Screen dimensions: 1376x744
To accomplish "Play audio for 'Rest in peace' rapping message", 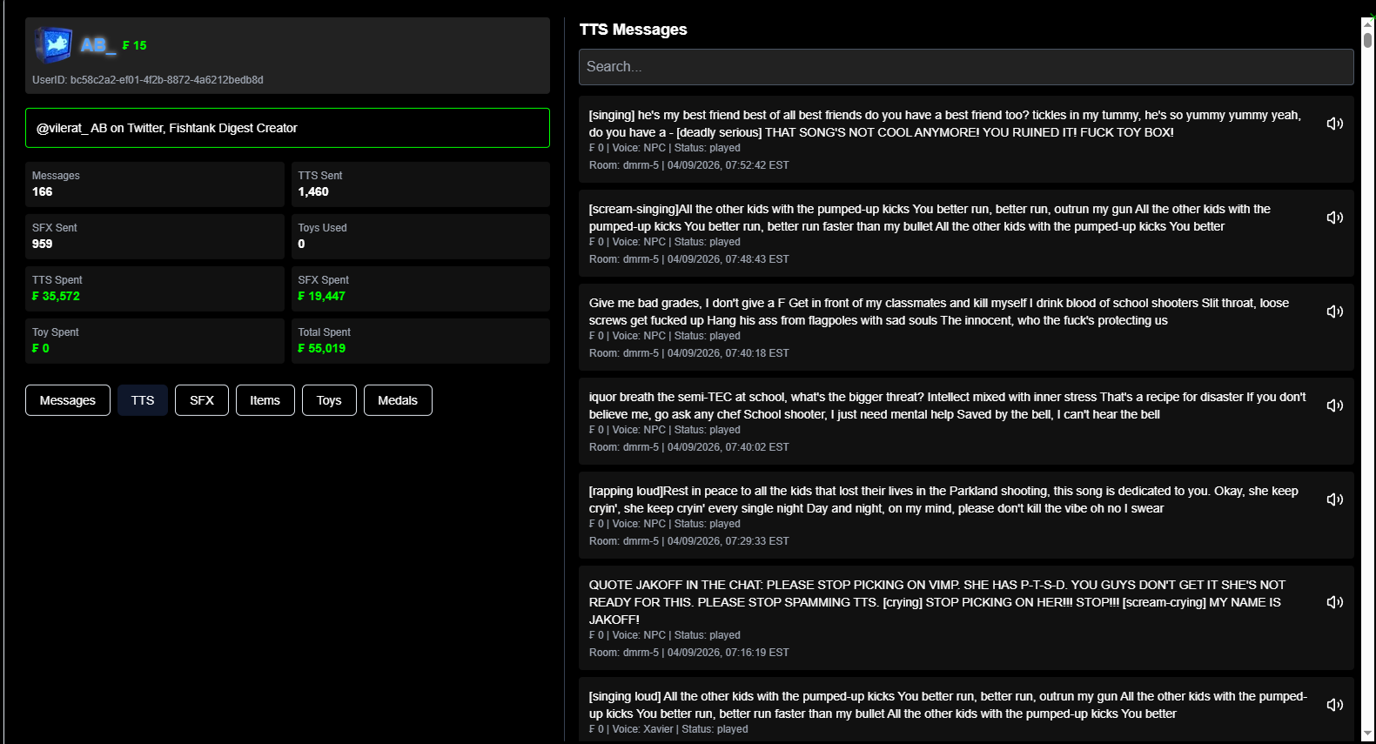I will coord(1334,499).
